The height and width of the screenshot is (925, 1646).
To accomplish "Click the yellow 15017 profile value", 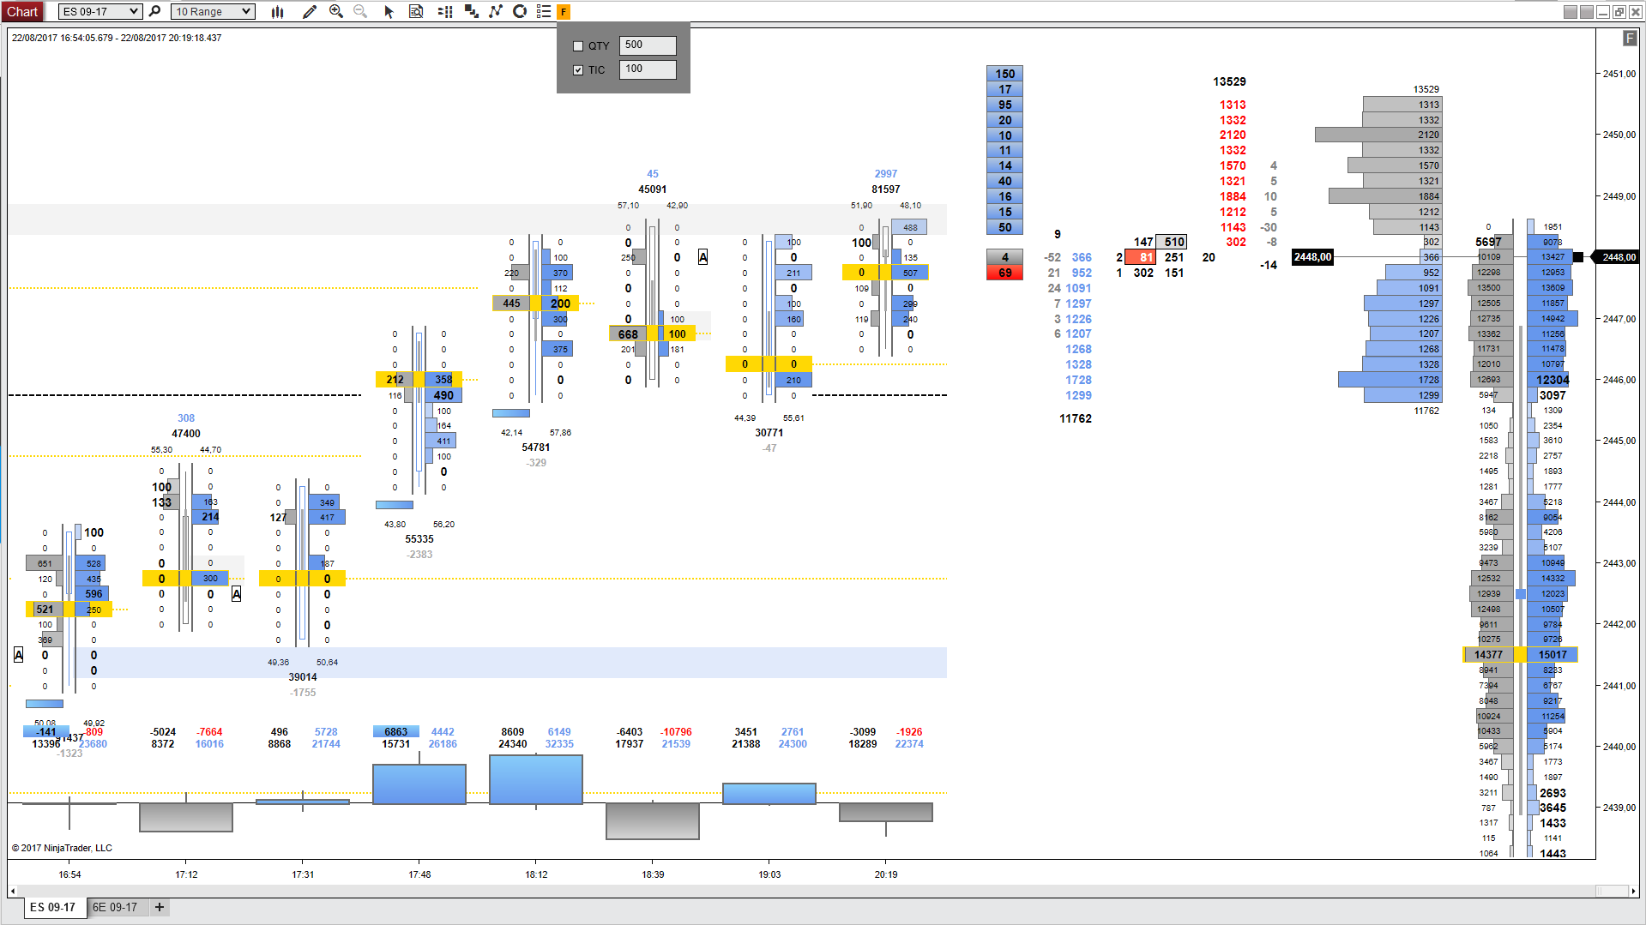I will click(1552, 655).
